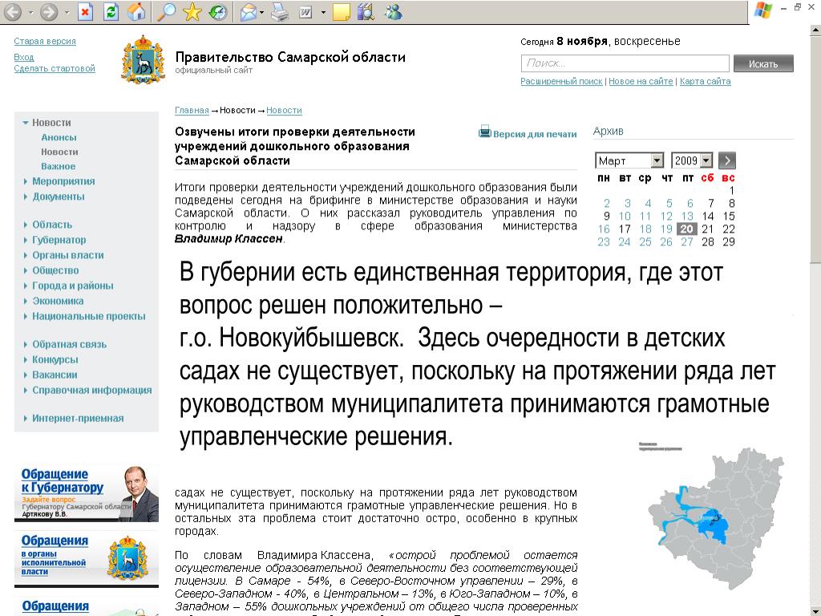Viewport: 821px width, 616px height.
Task: Open the Research books icon
Action: point(366,11)
